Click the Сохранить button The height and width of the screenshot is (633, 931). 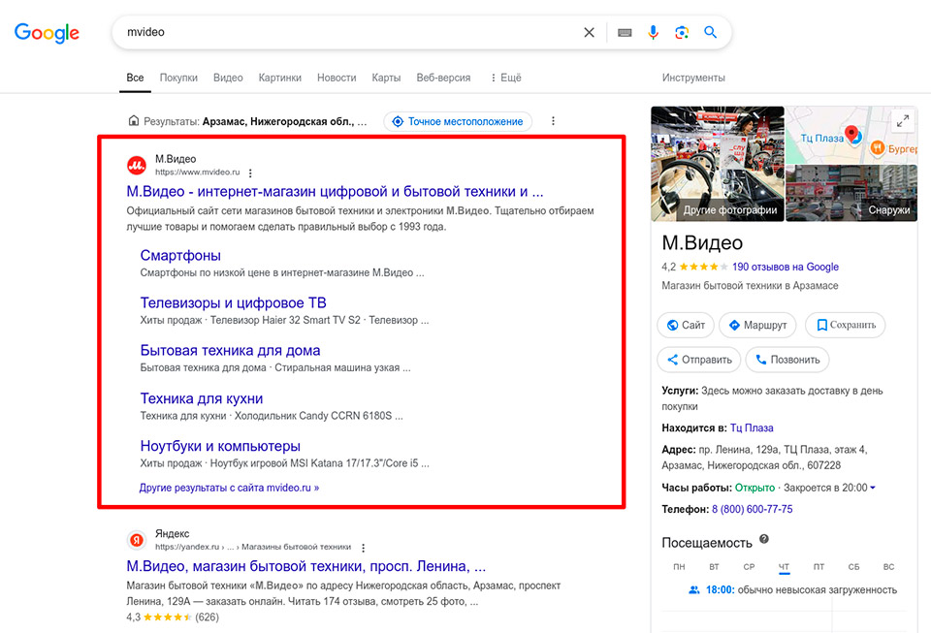[x=845, y=325]
